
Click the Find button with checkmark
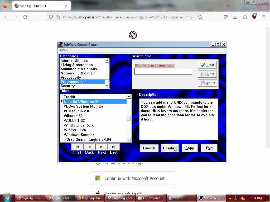click(207, 65)
